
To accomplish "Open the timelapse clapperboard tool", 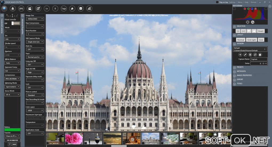I will (30, 9).
